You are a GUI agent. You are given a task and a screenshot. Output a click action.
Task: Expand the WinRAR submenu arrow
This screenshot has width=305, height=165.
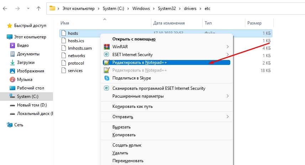(227, 47)
